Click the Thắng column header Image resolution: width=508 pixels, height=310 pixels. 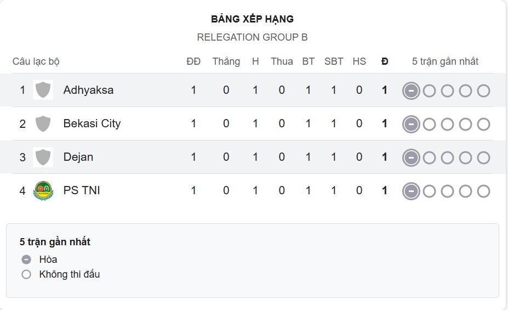click(226, 61)
